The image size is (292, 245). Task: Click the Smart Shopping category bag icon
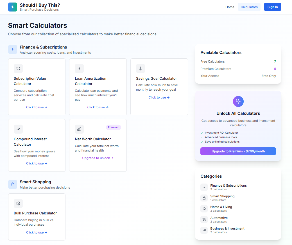[x=204, y=198]
